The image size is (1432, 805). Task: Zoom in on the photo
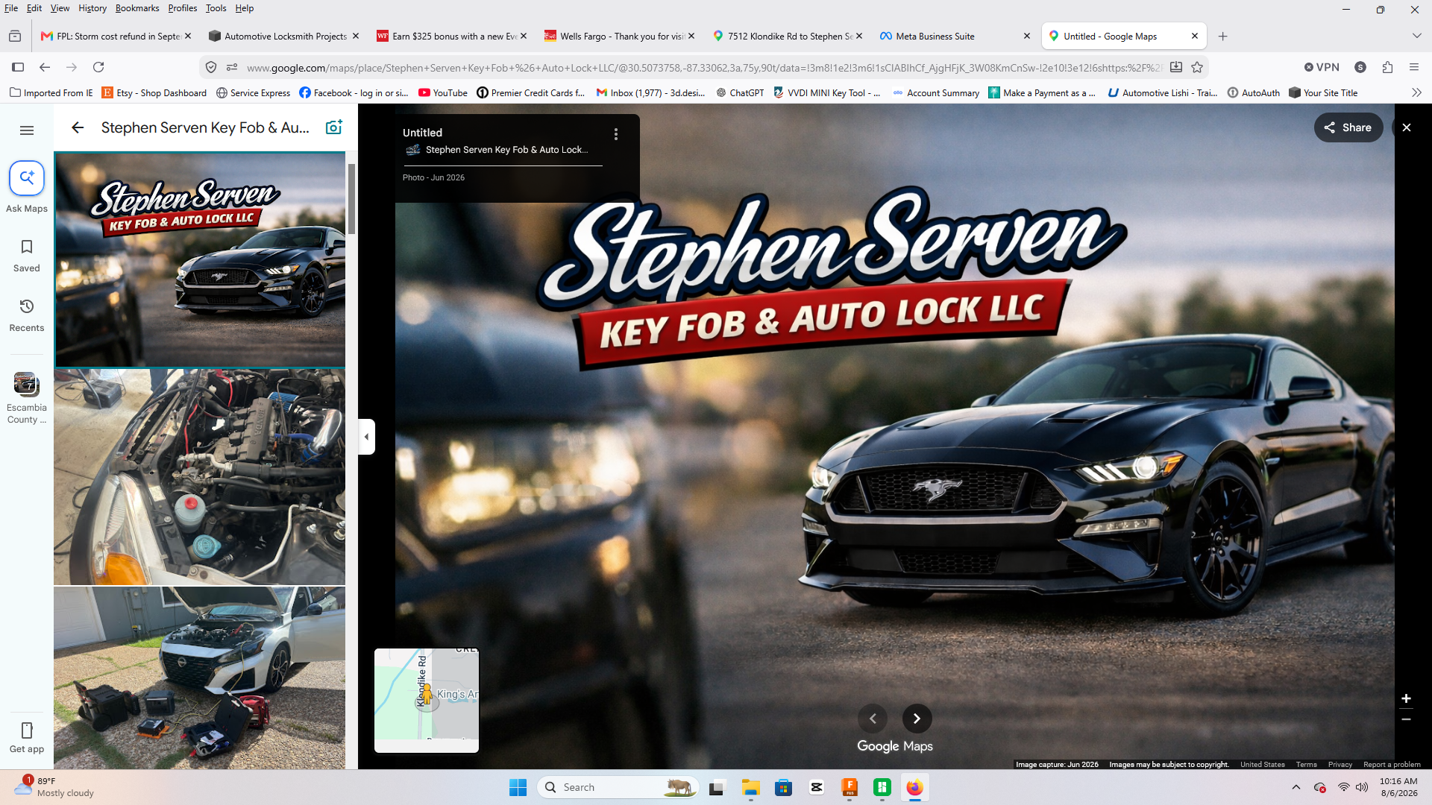(x=1406, y=698)
